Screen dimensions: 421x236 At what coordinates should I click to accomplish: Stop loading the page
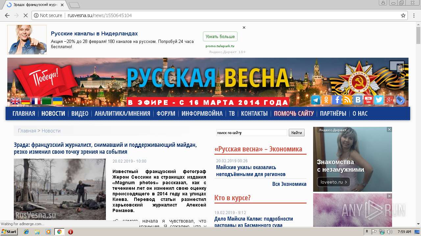pos(26,15)
